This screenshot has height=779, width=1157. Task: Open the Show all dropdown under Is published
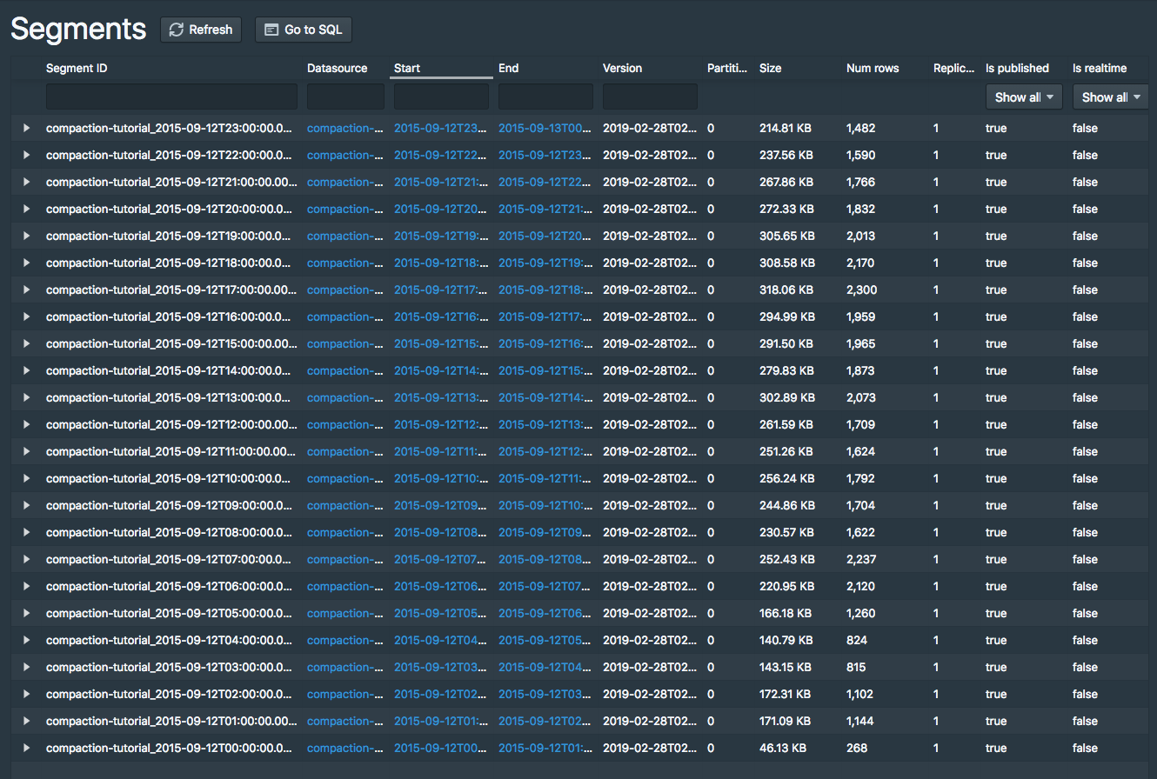pos(1023,97)
